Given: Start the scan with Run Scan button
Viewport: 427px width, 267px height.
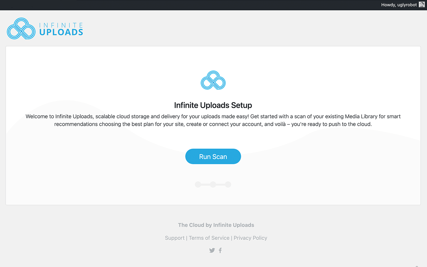Looking at the screenshot, I should click(x=213, y=157).
